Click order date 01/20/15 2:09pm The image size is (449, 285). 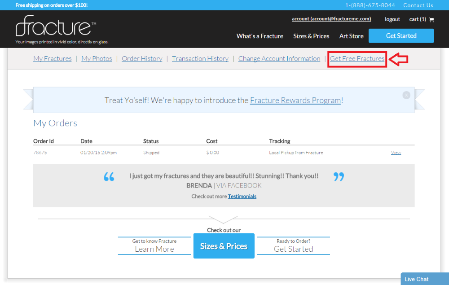[x=98, y=153]
